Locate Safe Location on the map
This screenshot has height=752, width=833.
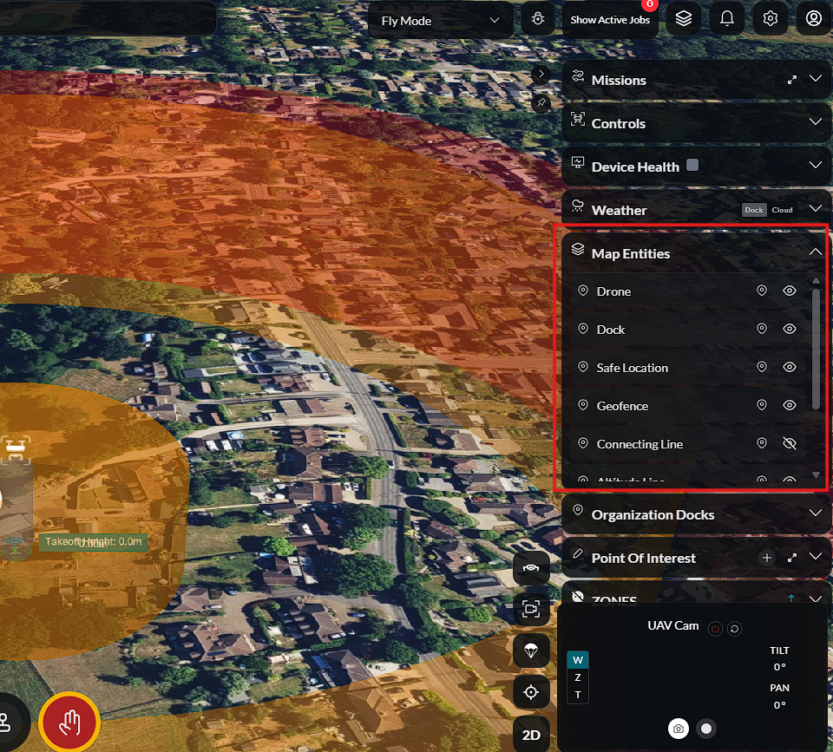(761, 367)
